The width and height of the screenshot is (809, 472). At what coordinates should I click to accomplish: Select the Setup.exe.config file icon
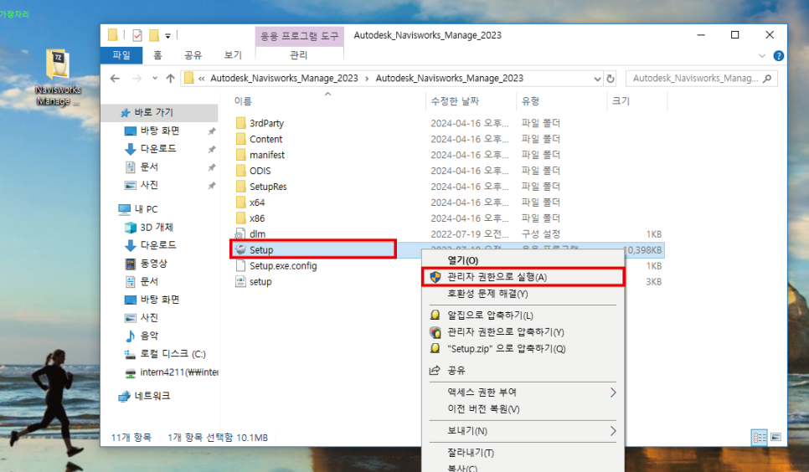[240, 265]
